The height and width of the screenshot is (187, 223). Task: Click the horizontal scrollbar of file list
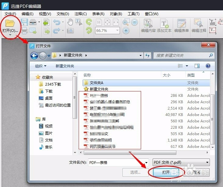point(130,153)
